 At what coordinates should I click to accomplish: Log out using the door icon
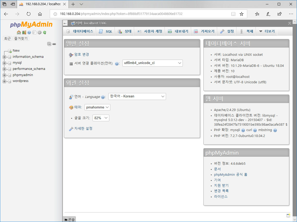click(24, 32)
